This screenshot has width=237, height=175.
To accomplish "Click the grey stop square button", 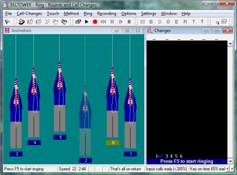I will click(129, 22).
